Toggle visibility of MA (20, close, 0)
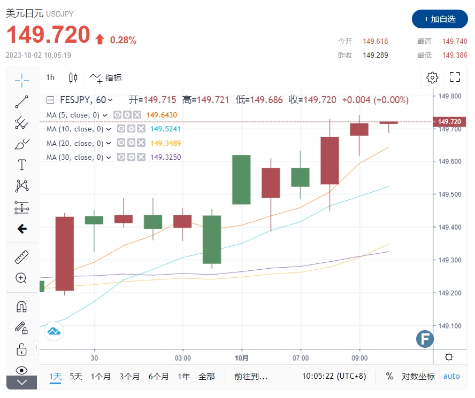This screenshot has width=475, height=398. (x=122, y=143)
